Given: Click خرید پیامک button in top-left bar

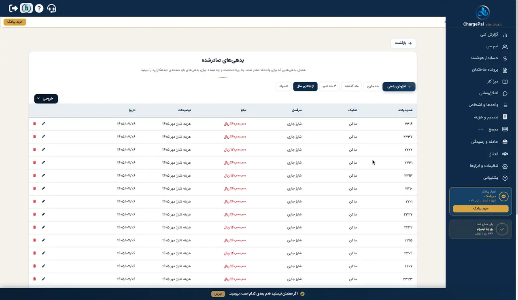Looking at the screenshot, I should pos(15,22).
